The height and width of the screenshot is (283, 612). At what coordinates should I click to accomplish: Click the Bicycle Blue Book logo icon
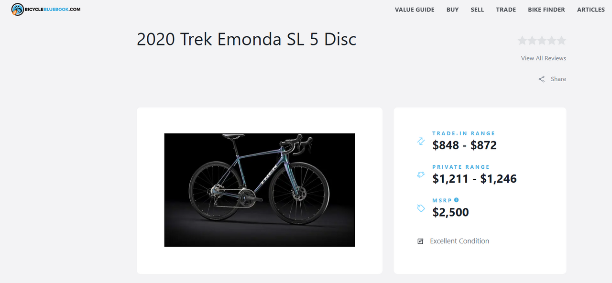click(x=18, y=10)
